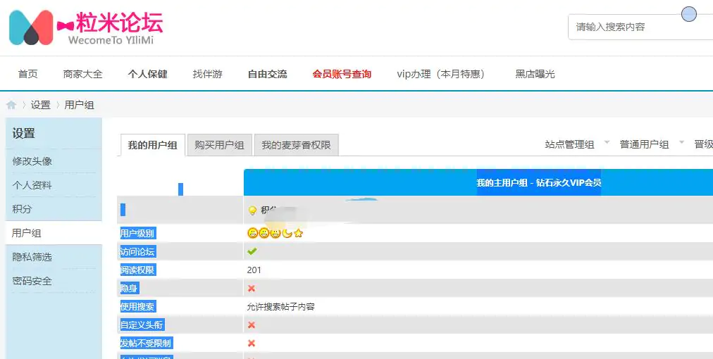Image resolution: width=713 pixels, height=359 pixels.
Task: Switch to 购买用户组 tab
Action: 220,145
